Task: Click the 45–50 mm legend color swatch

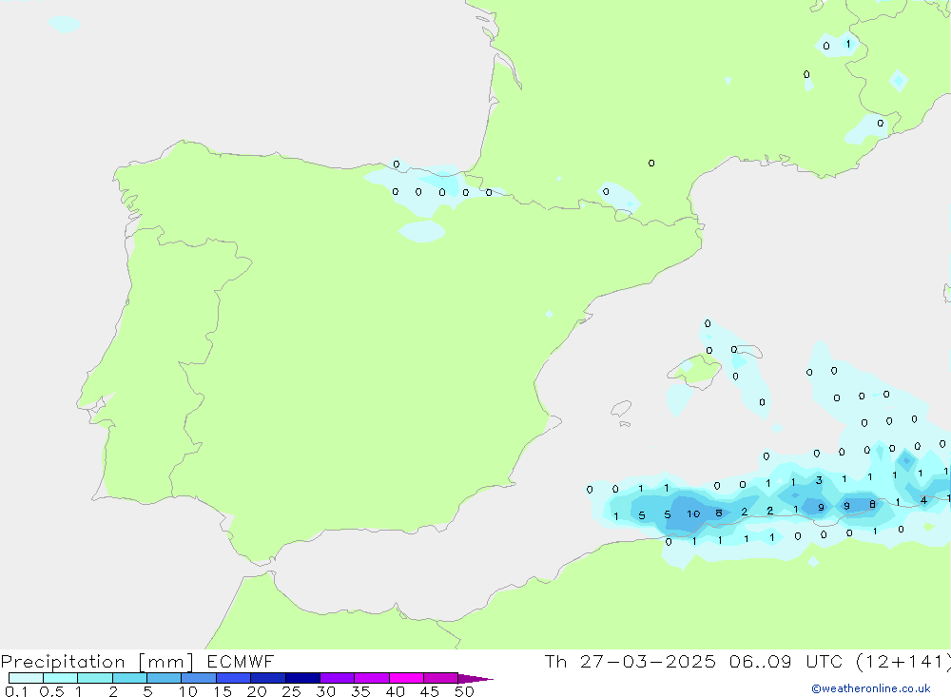Action: [440, 678]
